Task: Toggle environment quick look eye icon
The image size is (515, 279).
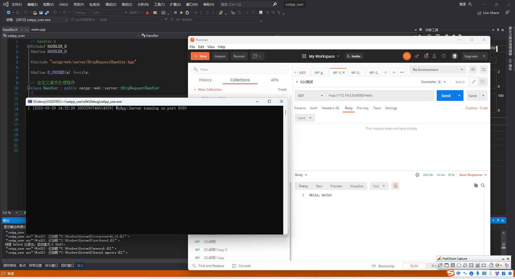Action: pos(473,69)
